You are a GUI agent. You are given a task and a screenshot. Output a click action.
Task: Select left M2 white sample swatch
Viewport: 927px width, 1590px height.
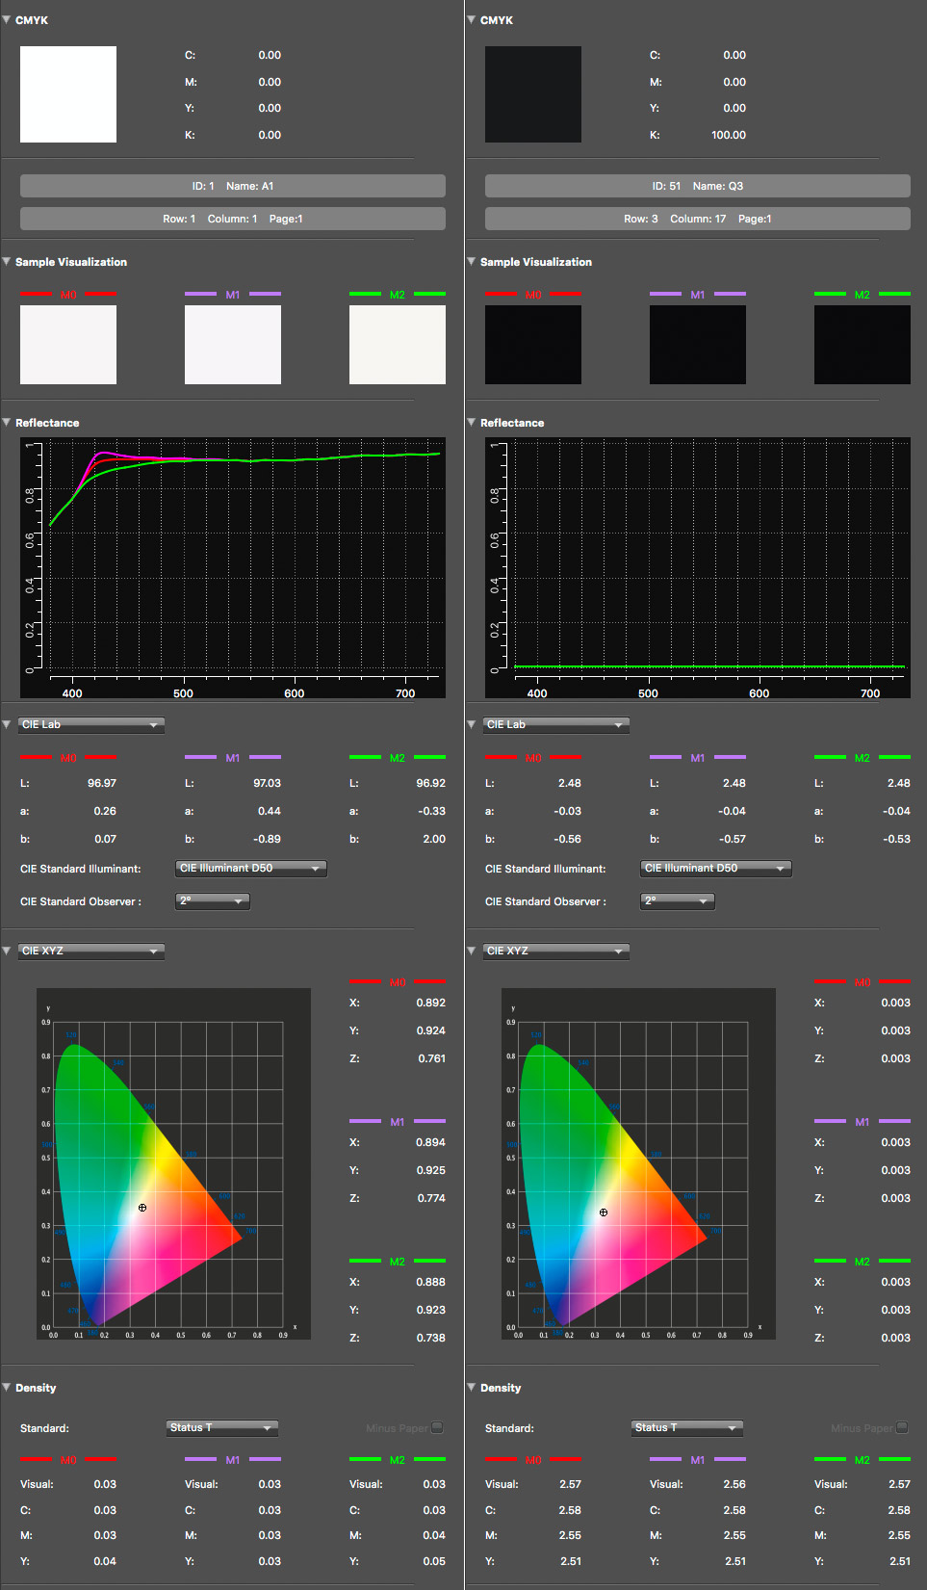pos(398,345)
